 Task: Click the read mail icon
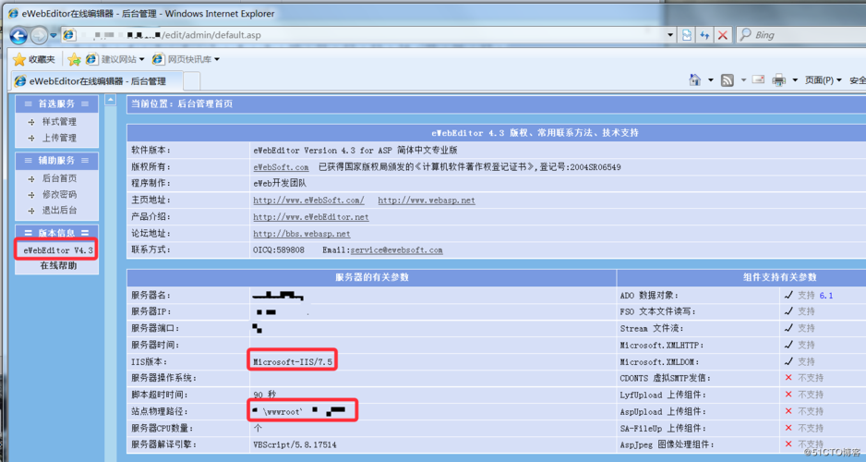coord(758,80)
